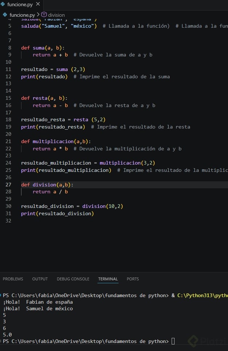Click 'print(resultado_multiplicacion)' on line 25
Image resolution: width=228 pixels, height=351 pixels.
[x=66, y=170]
